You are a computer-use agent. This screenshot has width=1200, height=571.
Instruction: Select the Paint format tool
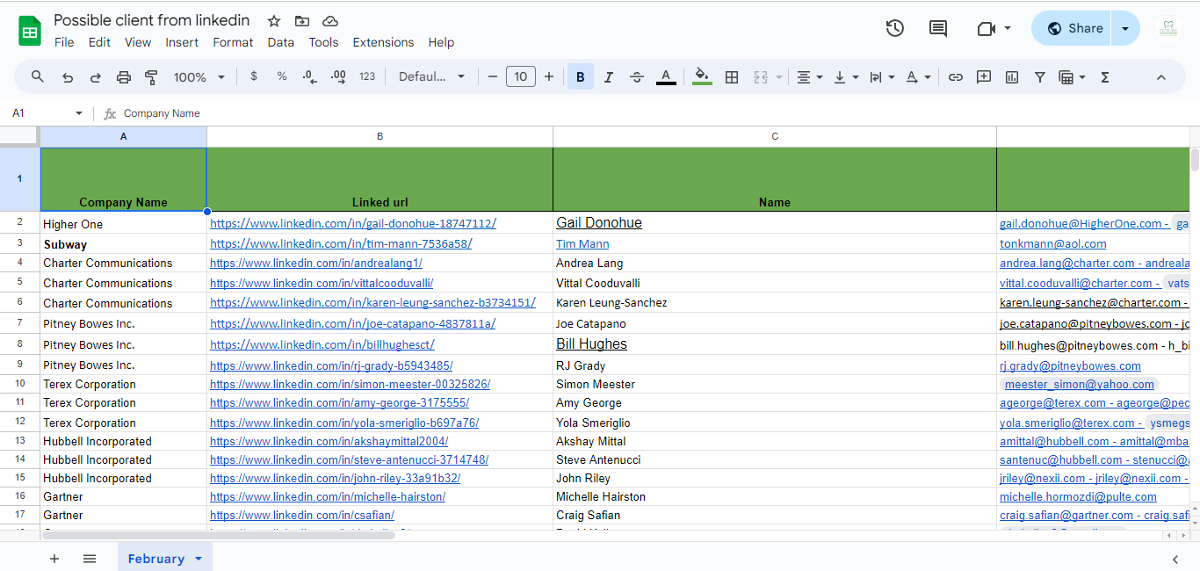[x=151, y=77]
